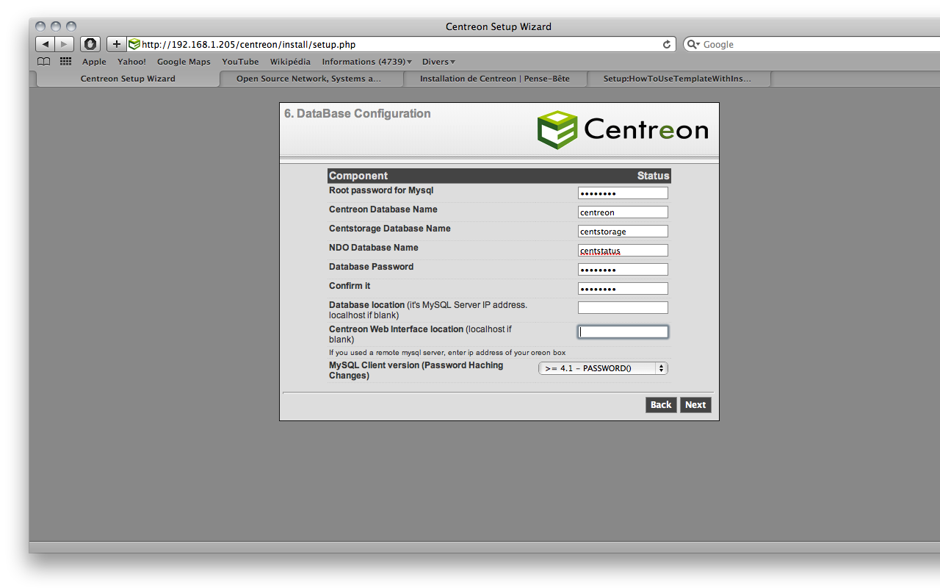Click the site favicon in address bar
The image size is (940, 588).
pos(134,44)
